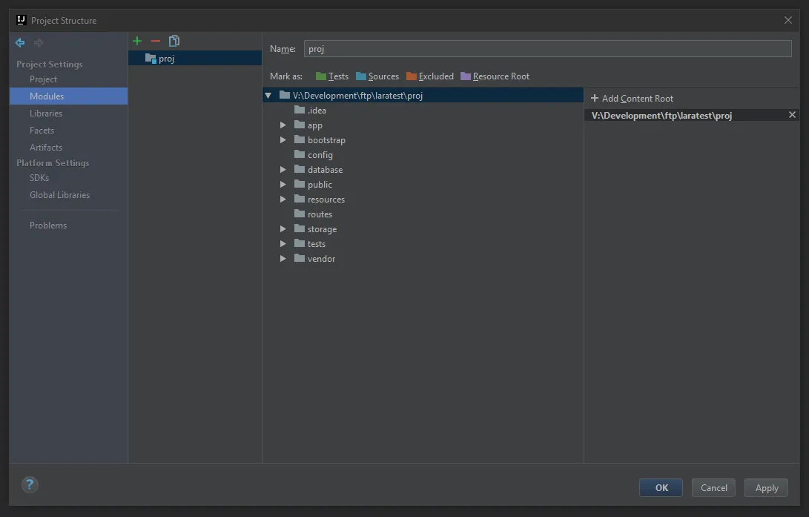Viewport: 809px width, 517px height.
Task: Select the config folder in tree
Action: click(x=320, y=155)
